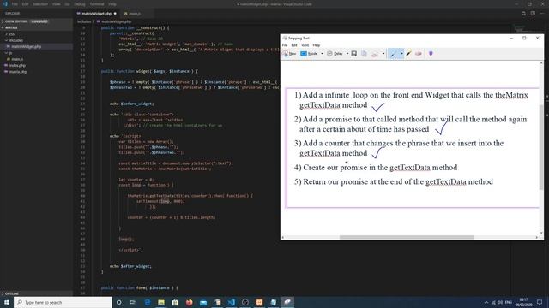This screenshot has width=549, height=308.
Task: Open the notification center icon
Action: pyautogui.click(x=540, y=302)
